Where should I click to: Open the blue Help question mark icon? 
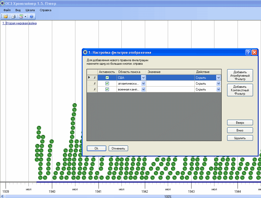coord(31,16)
